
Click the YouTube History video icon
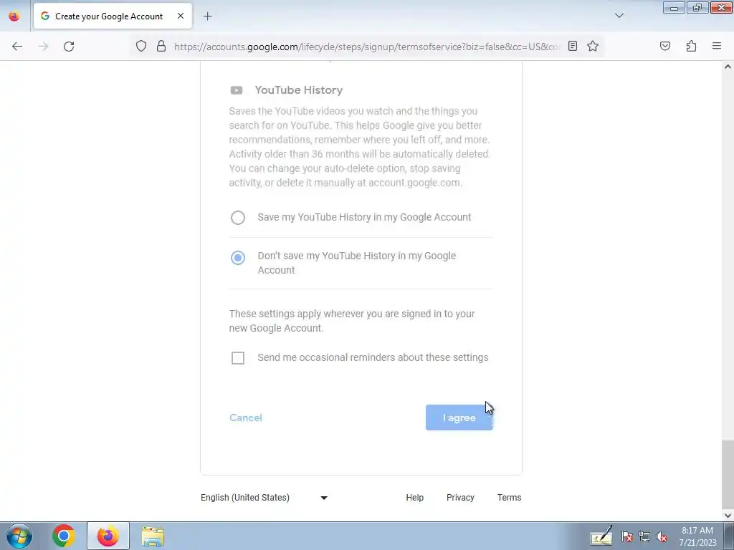(x=237, y=90)
